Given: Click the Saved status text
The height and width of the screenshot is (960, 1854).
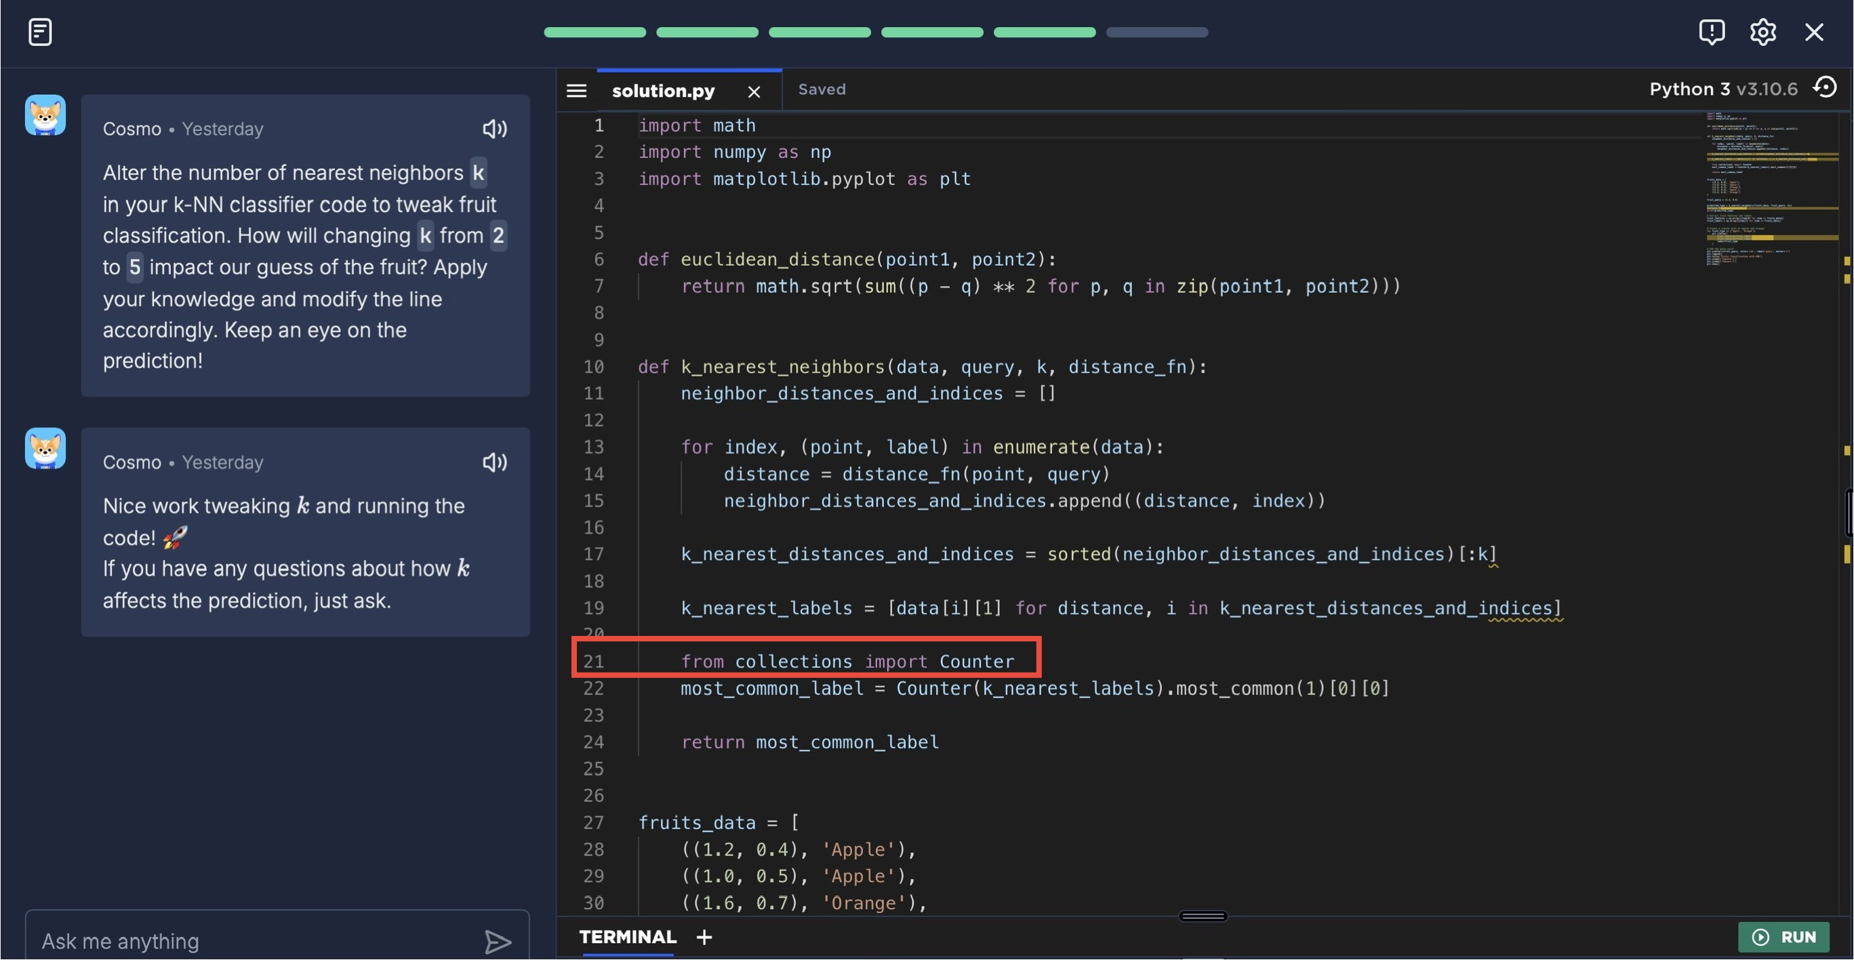Looking at the screenshot, I should (822, 89).
